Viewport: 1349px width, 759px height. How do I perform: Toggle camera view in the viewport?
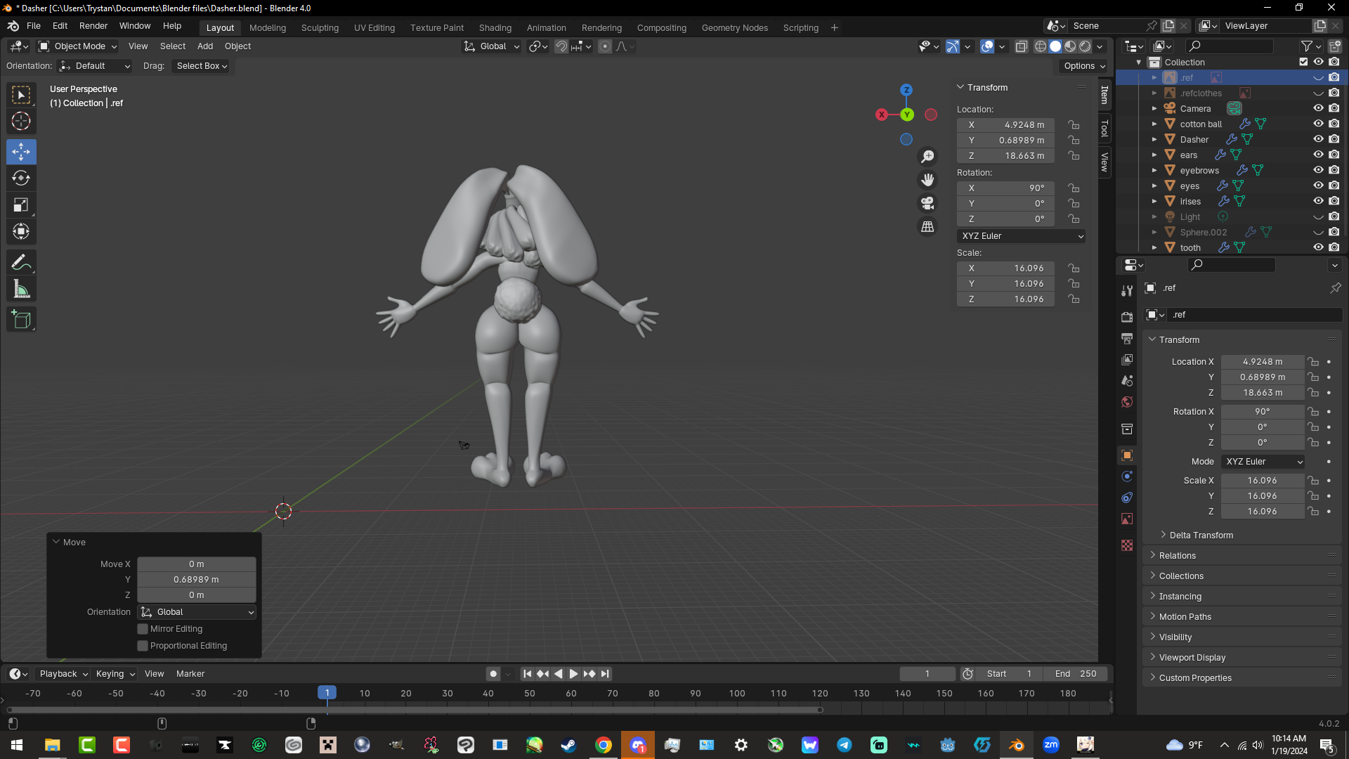click(x=927, y=203)
